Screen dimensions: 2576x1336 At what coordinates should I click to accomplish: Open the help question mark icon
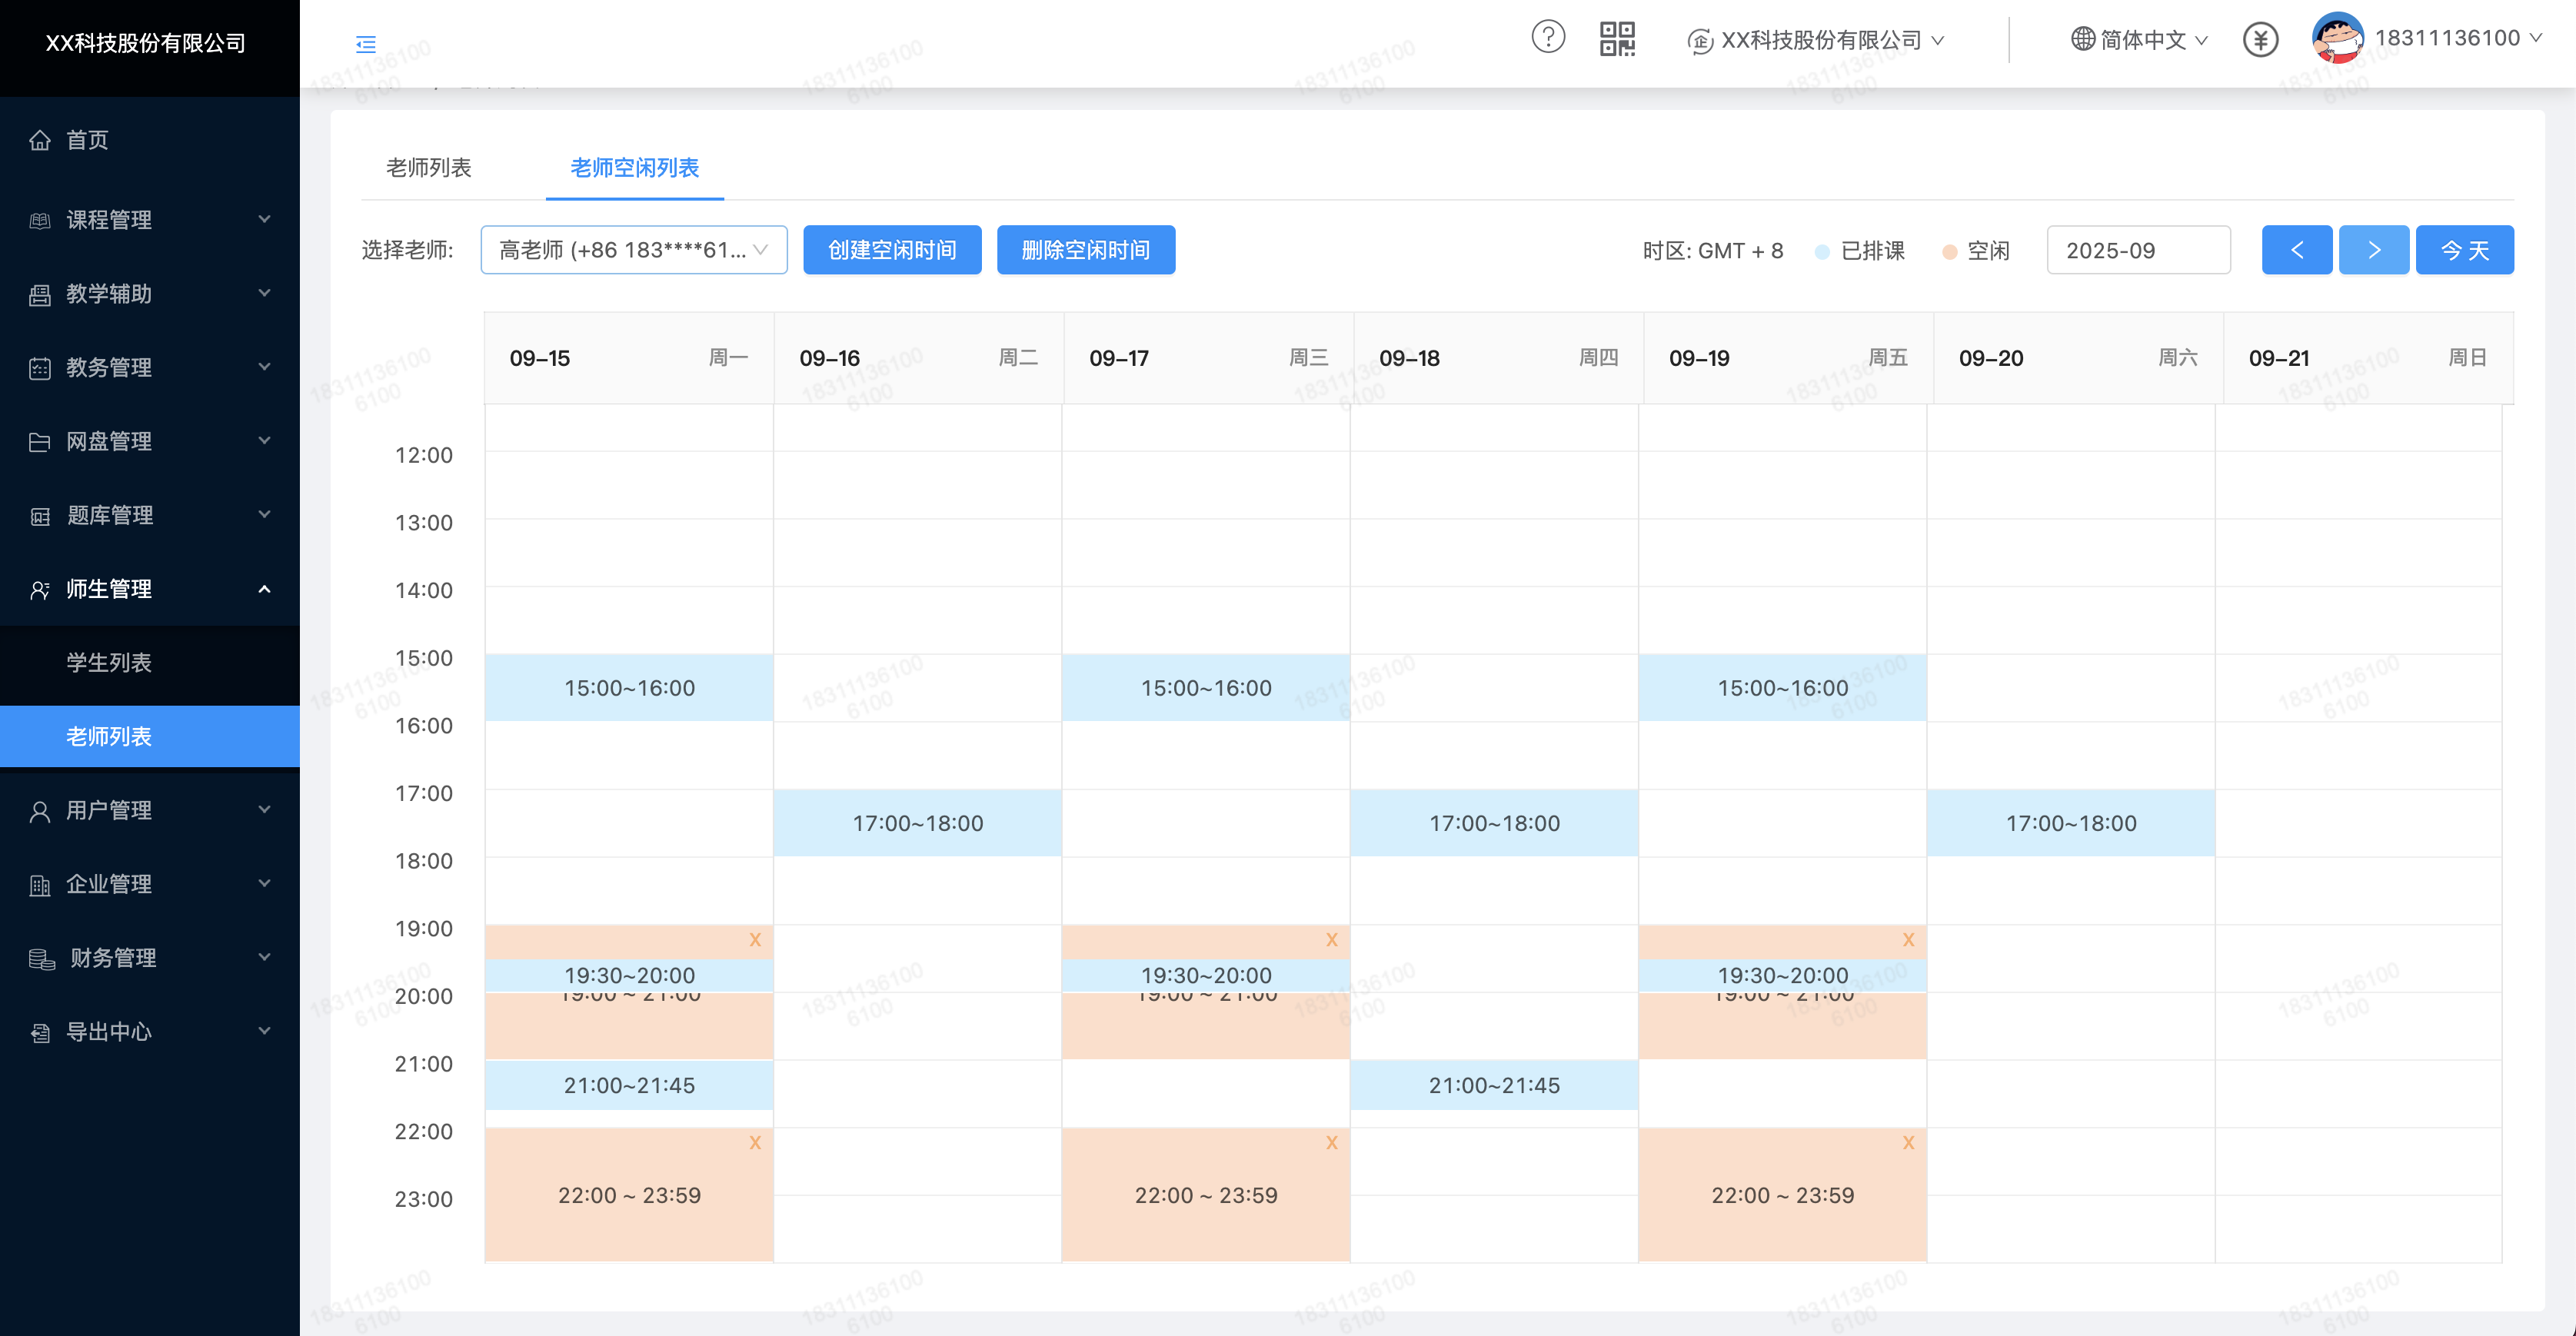[1547, 38]
